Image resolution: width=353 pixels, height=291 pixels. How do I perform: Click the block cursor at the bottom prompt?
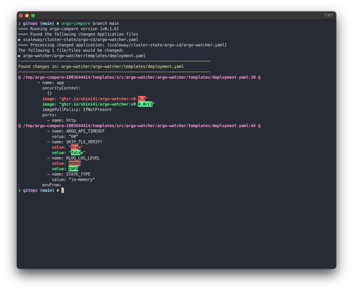click(63, 190)
